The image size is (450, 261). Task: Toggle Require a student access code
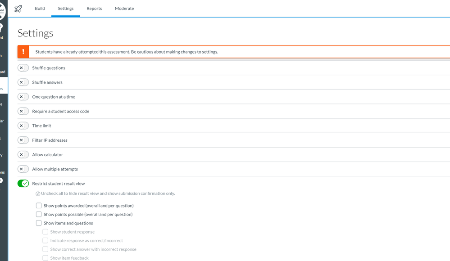[23, 111]
